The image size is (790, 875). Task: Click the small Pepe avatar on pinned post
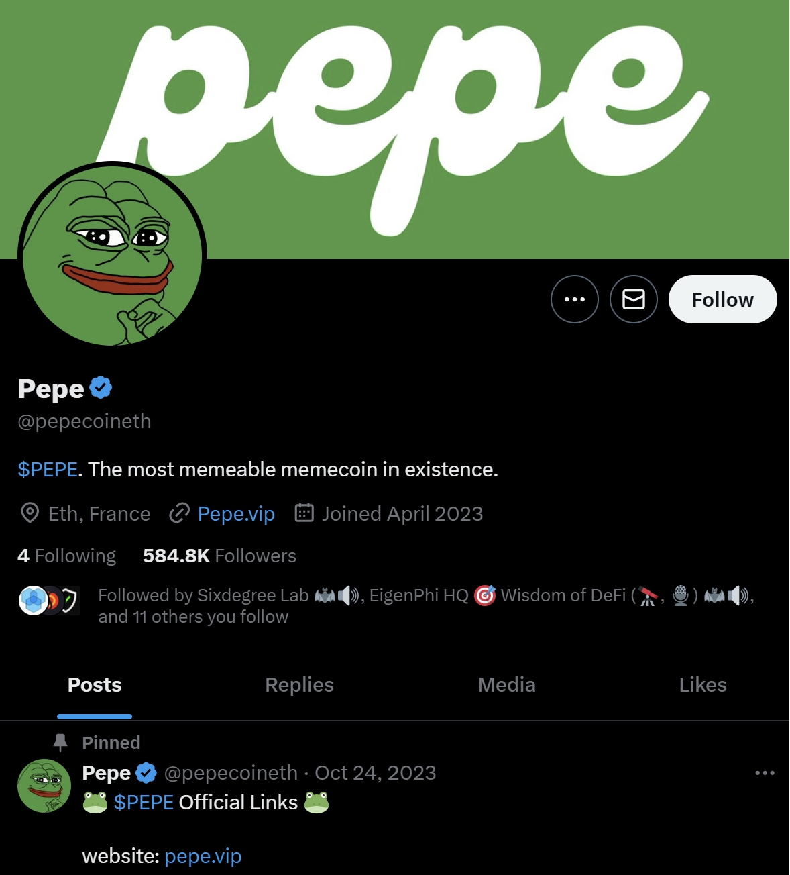[44, 786]
